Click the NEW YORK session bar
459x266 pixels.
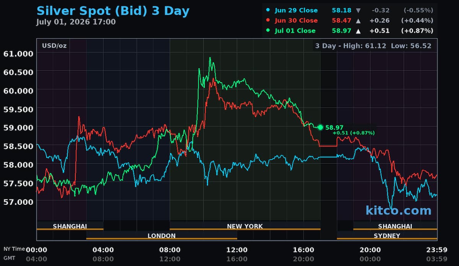click(x=245, y=226)
